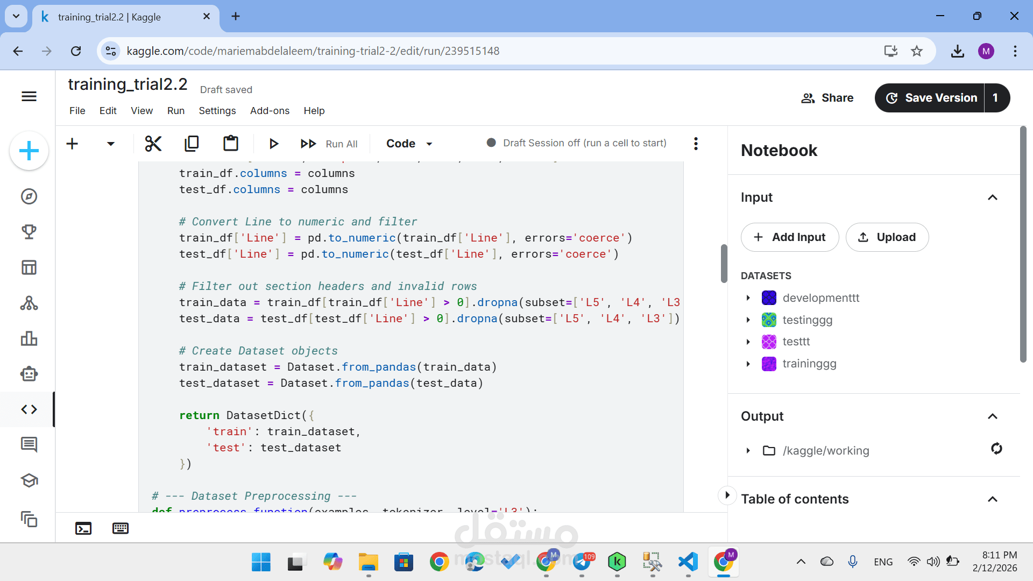1033x581 pixels.
Task: Open the Settings menu
Action: [x=217, y=111]
